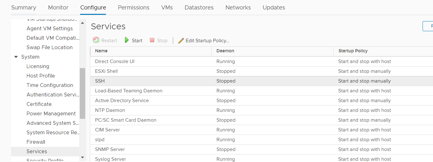Open Firewall settings in the sidebar
Screen dimensions: 433x162
(x=36, y=142)
